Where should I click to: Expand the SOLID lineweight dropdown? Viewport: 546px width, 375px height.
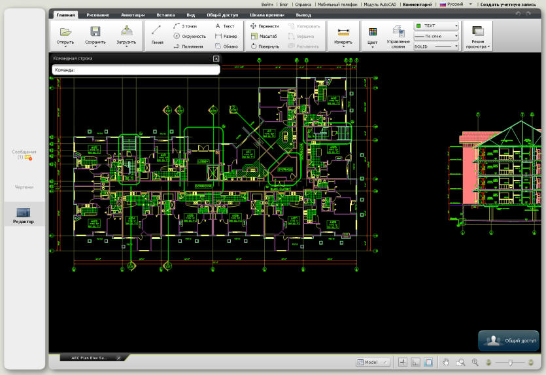point(436,46)
